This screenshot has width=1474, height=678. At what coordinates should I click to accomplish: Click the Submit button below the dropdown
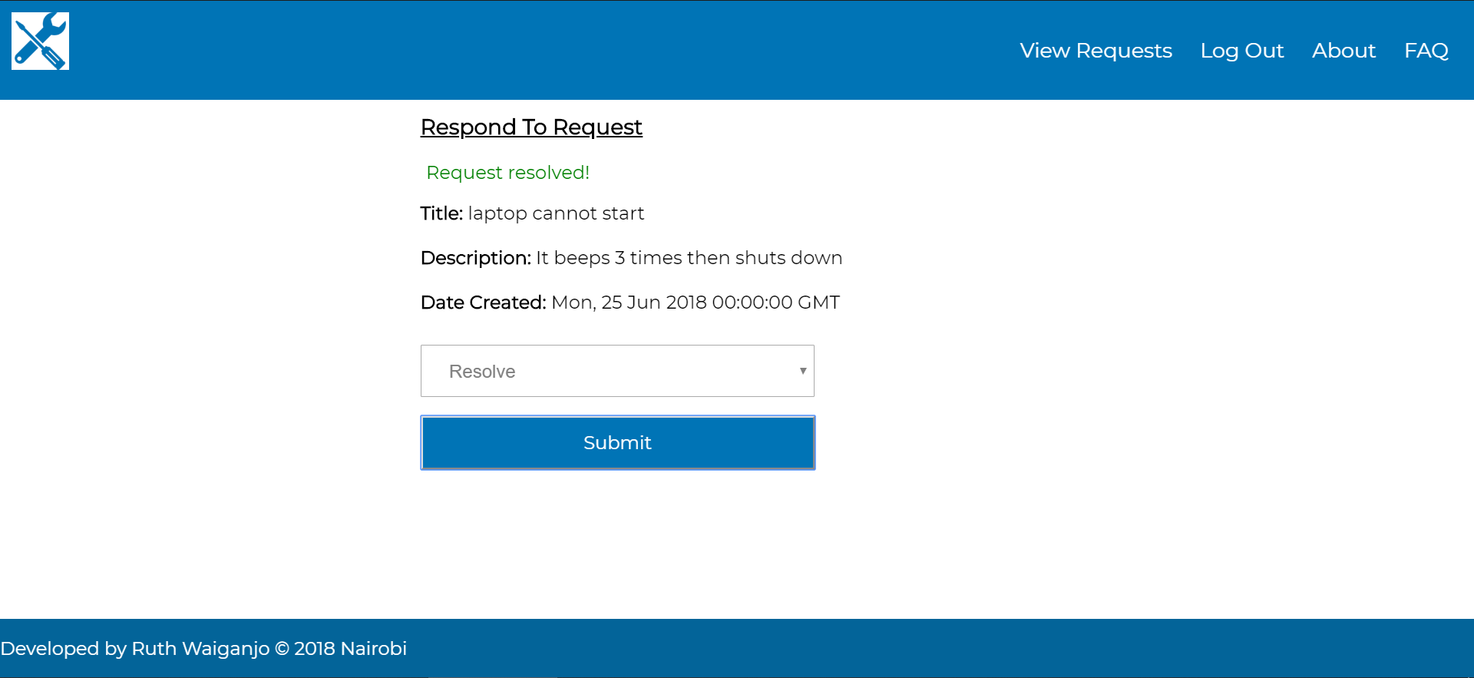[x=617, y=442]
